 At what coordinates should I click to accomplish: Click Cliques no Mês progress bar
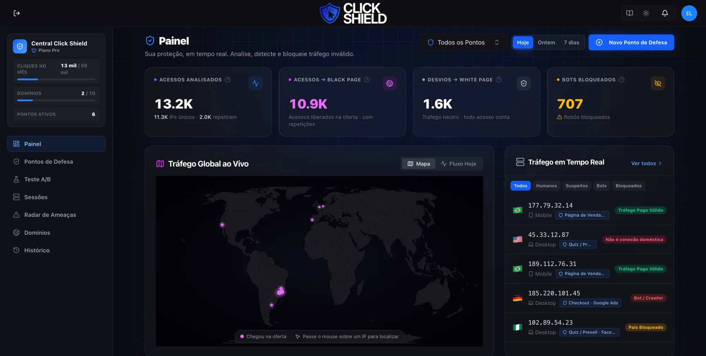click(x=56, y=79)
